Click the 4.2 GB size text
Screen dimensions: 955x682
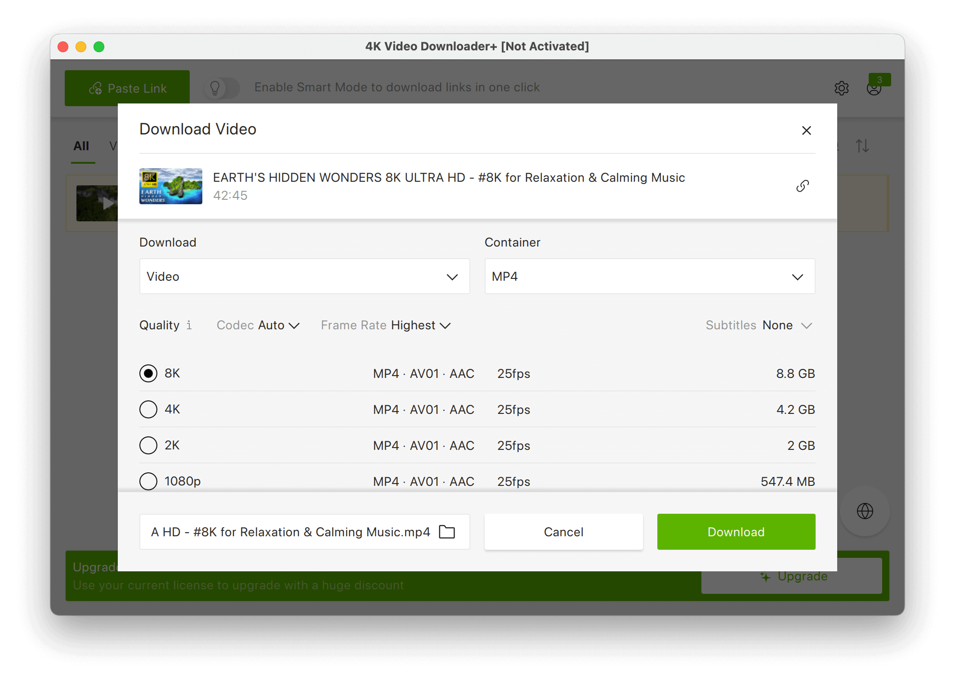(795, 409)
